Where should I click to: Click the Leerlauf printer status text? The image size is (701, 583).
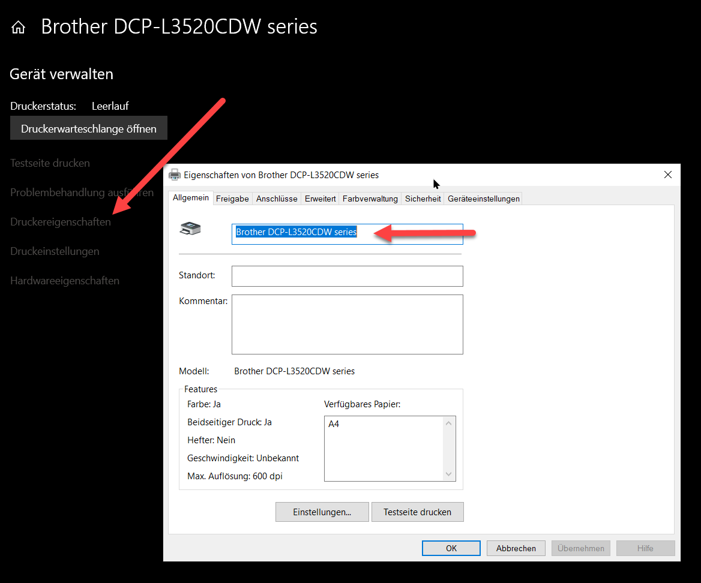click(x=110, y=106)
